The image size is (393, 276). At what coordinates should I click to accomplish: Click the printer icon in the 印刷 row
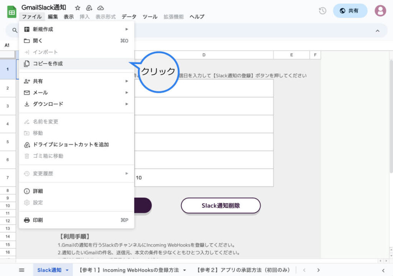point(27,220)
